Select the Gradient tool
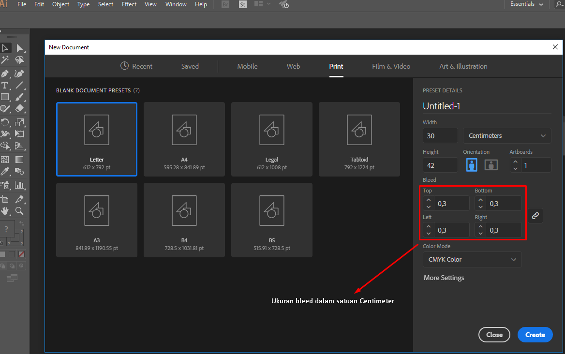This screenshot has height=354, width=565. click(x=19, y=160)
